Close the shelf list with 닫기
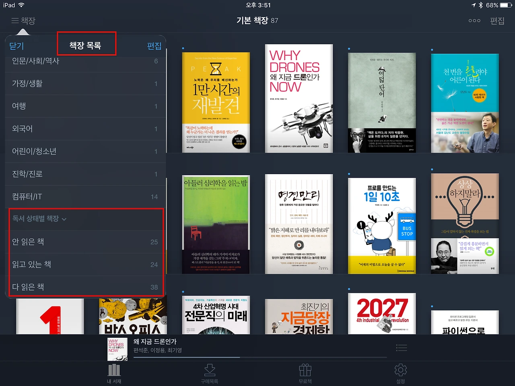Image resolution: width=515 pixels, height=386 pixels. click(x=16, y=46)
